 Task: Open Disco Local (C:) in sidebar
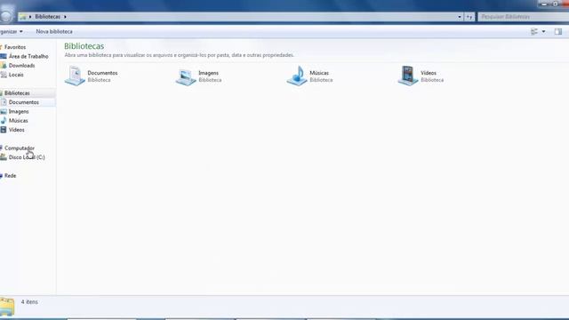[27, 157]
